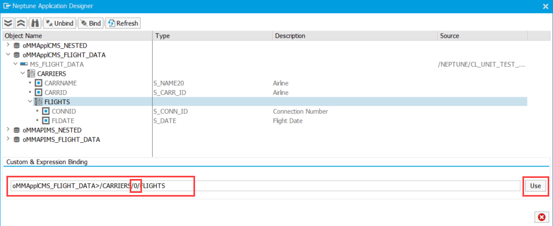This screenshot has height=226, width=553.
Task: Expand the oMMApplCMS_NESTED node
Action: pyautogui.click(x=8, y=45)
